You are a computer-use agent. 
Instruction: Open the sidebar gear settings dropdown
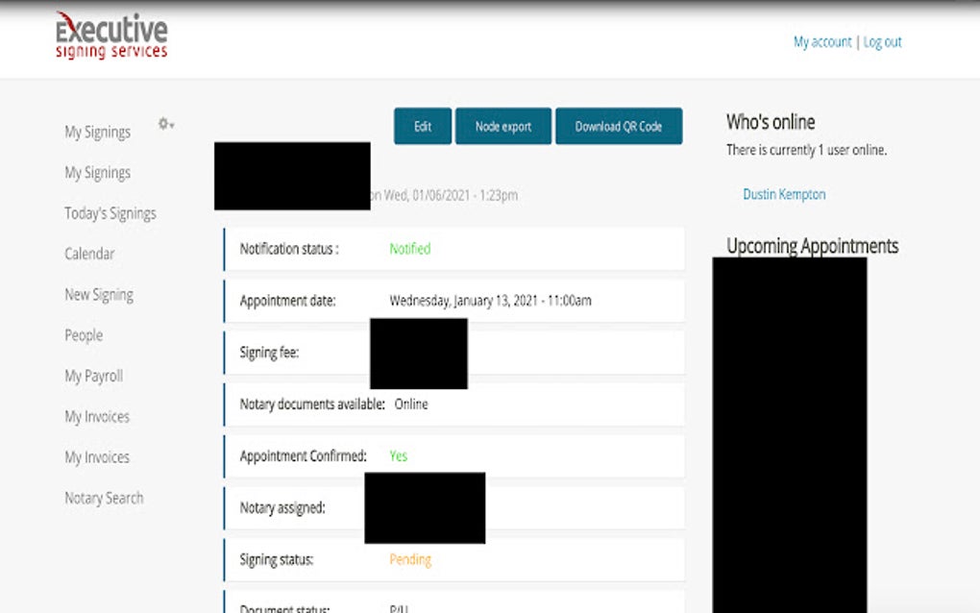click(x=165, y=124)
